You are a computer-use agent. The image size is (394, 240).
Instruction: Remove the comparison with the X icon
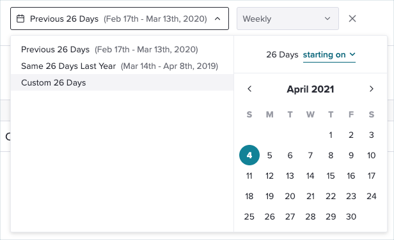352,19
